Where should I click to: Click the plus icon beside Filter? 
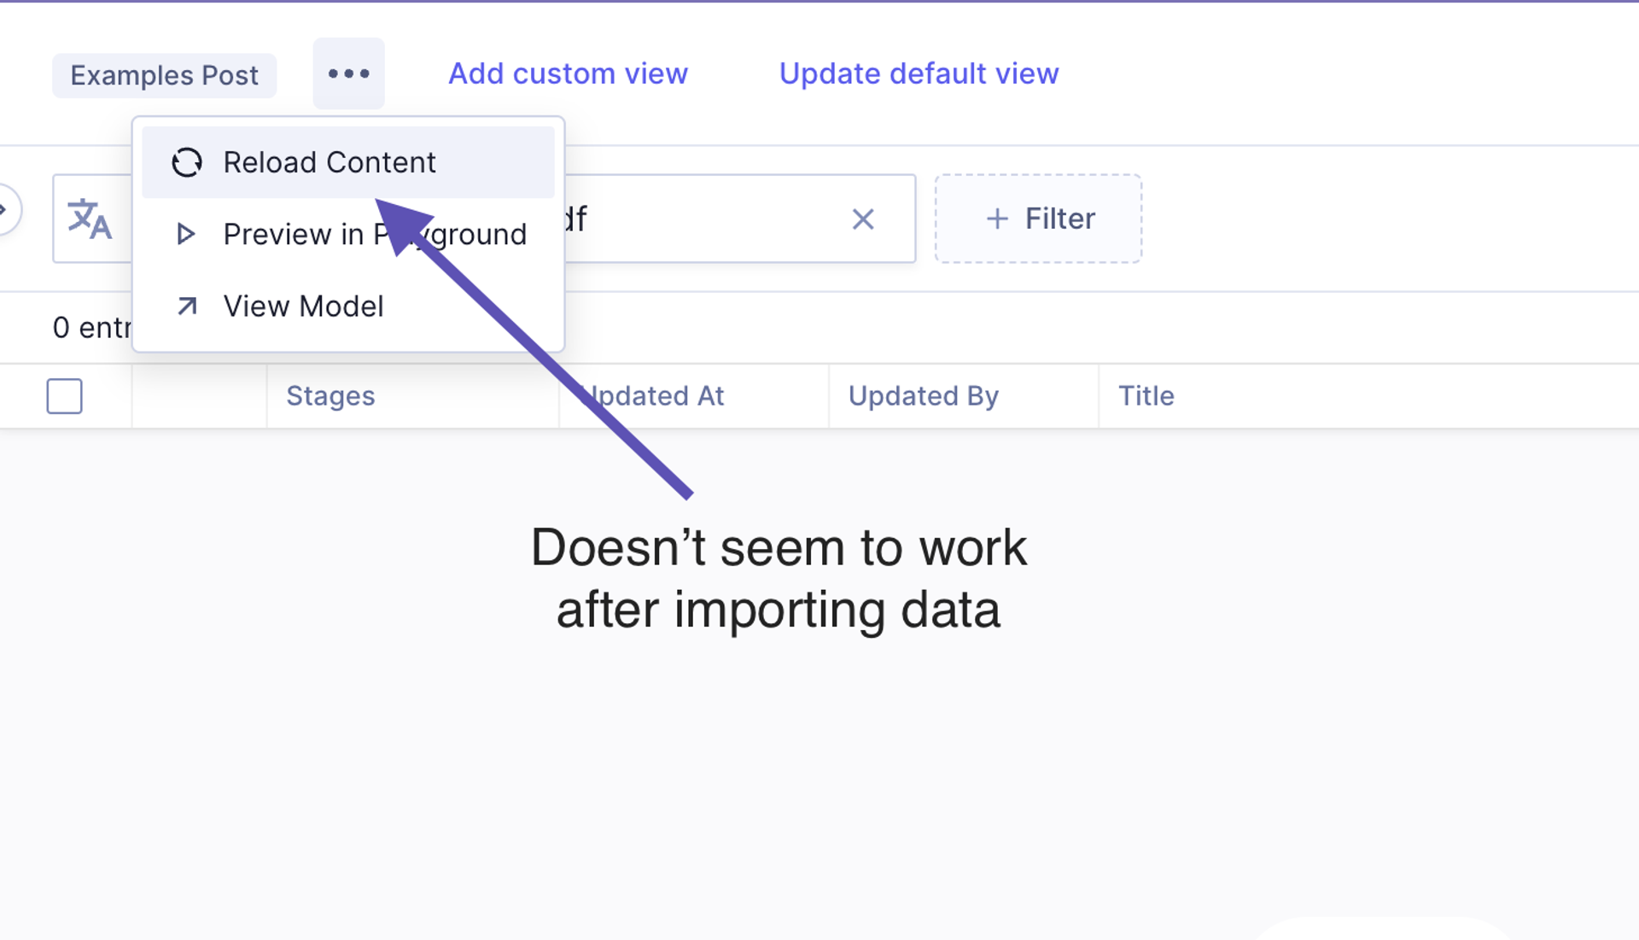tap(996, 219)
